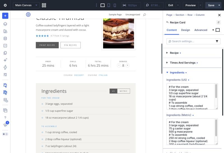
Task: Open the Layers panel icon
Action: (5, 24)
